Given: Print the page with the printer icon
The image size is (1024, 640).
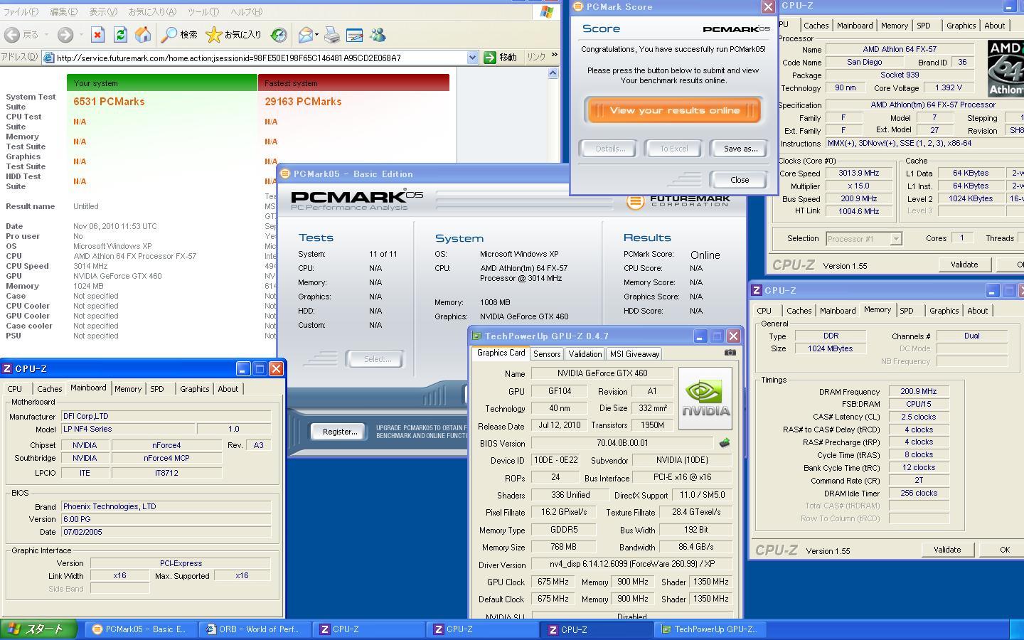Looking at the screenshot, I should pyautogui.click(x=332, y=35).
